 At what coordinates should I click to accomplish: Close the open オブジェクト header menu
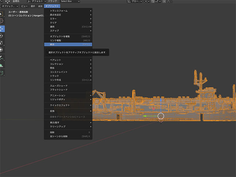pyautogui.click(x=52, y=6)
